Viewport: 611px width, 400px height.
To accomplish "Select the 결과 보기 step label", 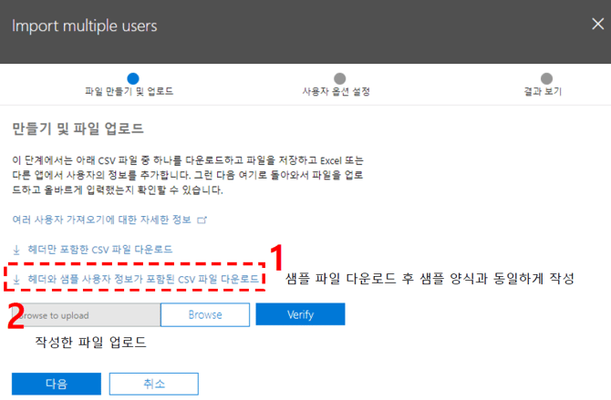I will click(542, 92).
